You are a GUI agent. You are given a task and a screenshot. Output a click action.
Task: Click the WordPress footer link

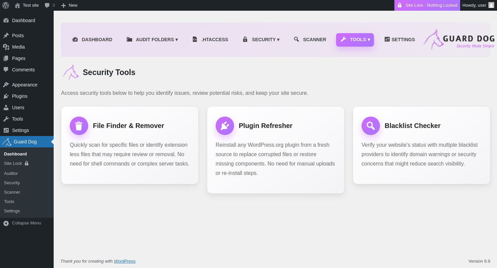point(125,261)
